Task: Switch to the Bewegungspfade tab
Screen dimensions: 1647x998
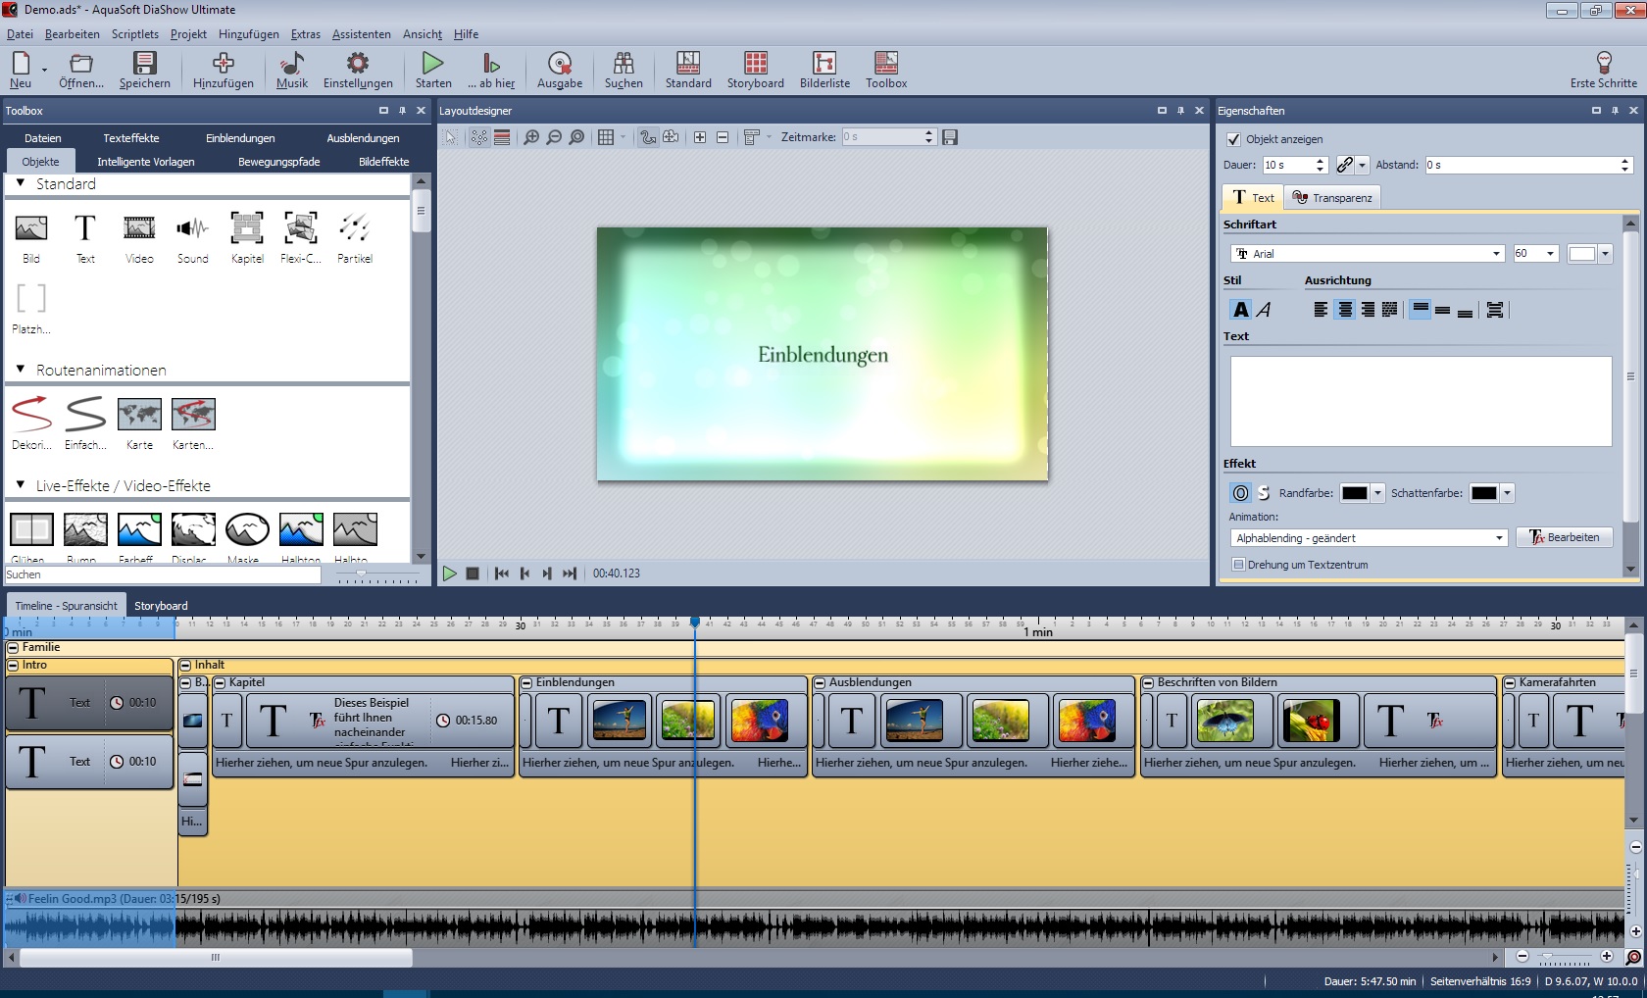Action: tap(278, 162)
